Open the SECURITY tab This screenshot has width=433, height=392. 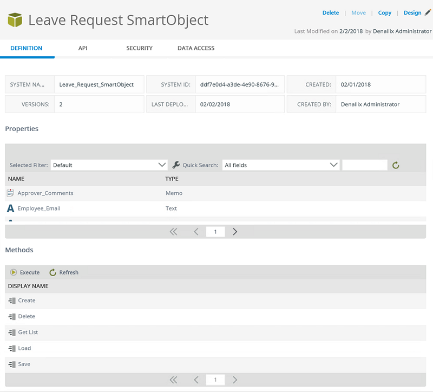(140, 48)
